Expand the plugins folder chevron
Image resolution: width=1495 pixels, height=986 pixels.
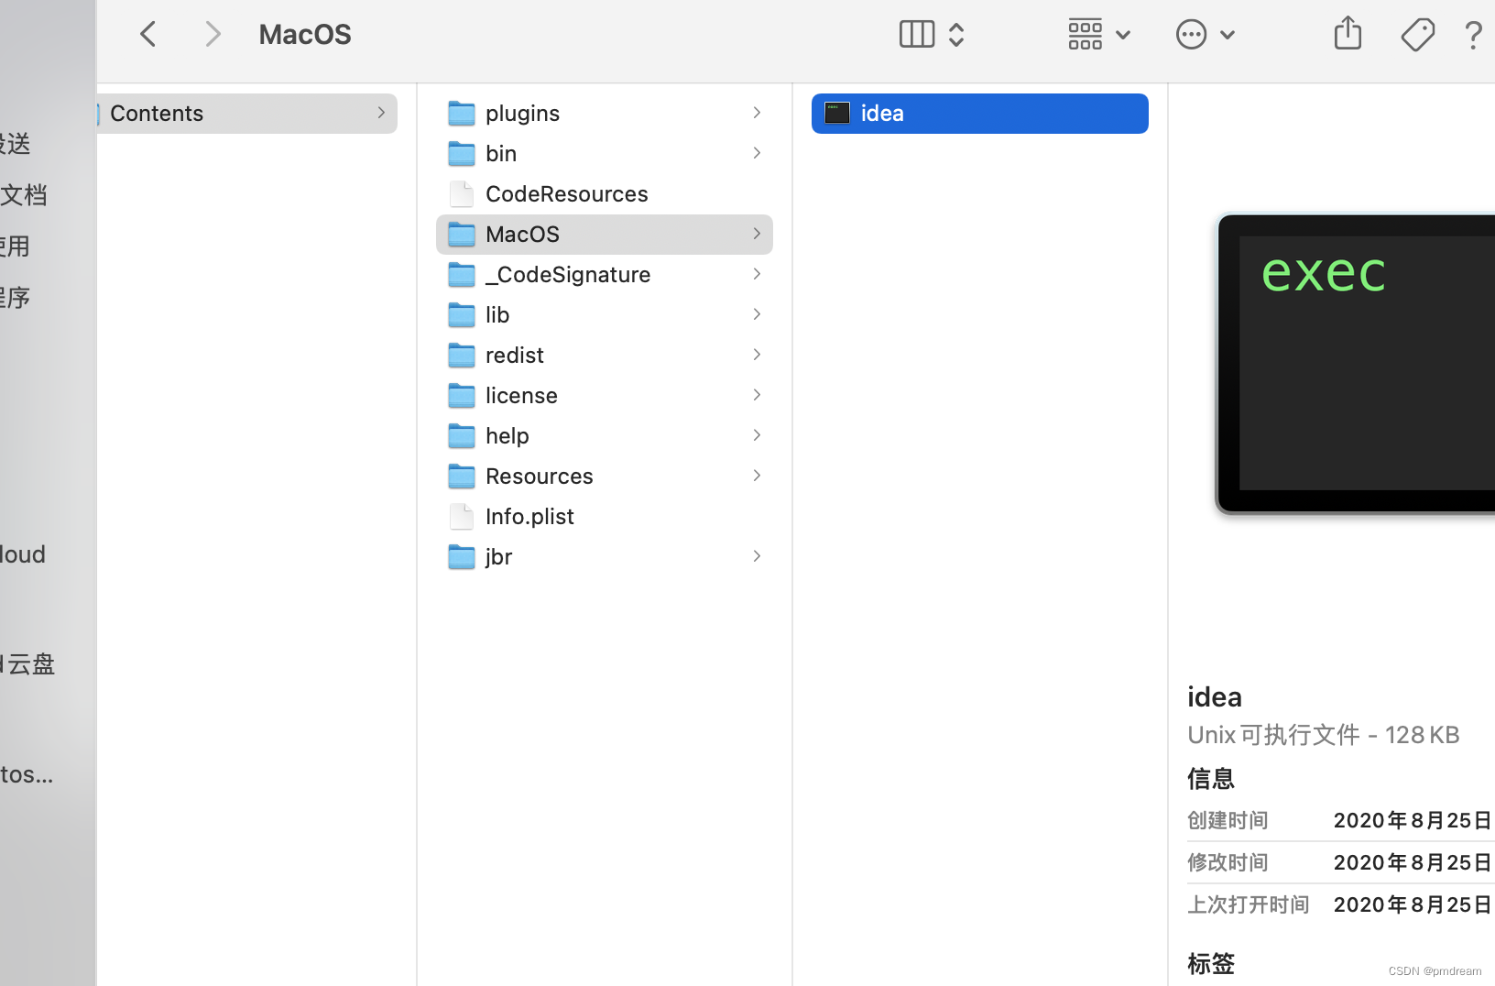[757, 113]
